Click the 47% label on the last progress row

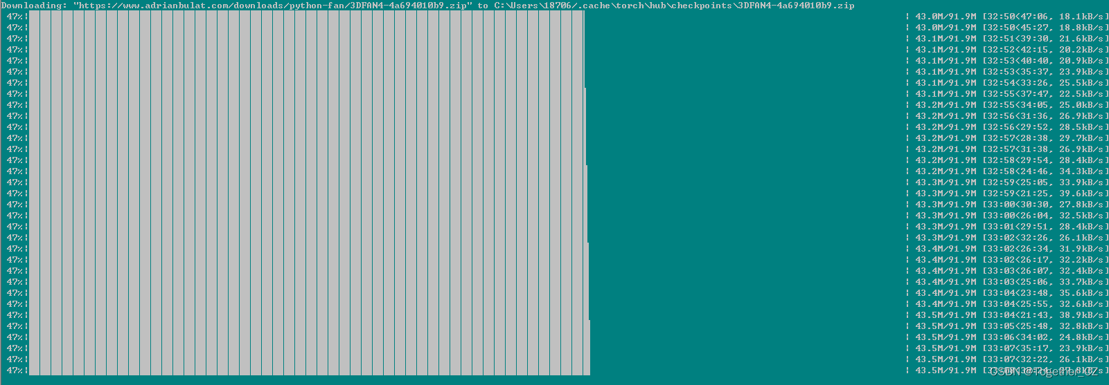[x=15, y=370]
